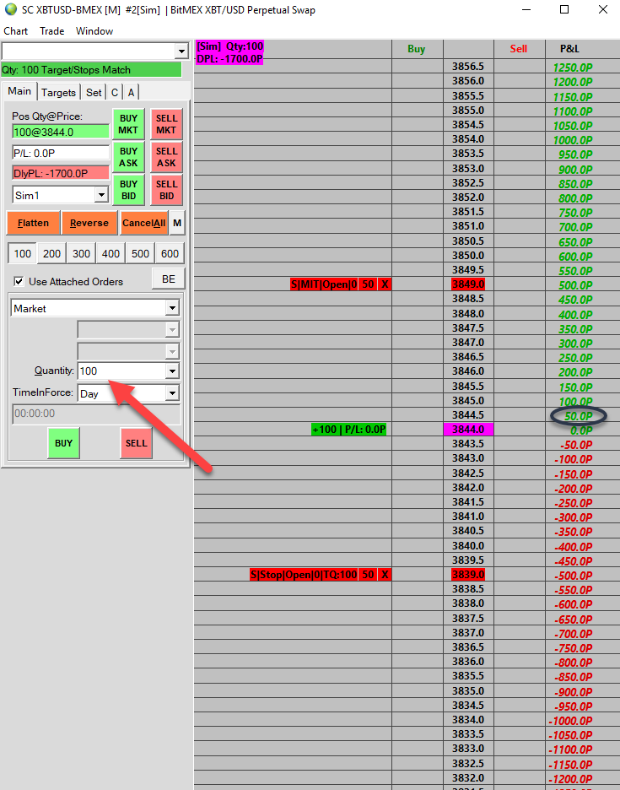Click the Qty: 100 Target/Stops Match status bar
The height and width of the screenshot is (790, 620).
[x=91, y=69]
